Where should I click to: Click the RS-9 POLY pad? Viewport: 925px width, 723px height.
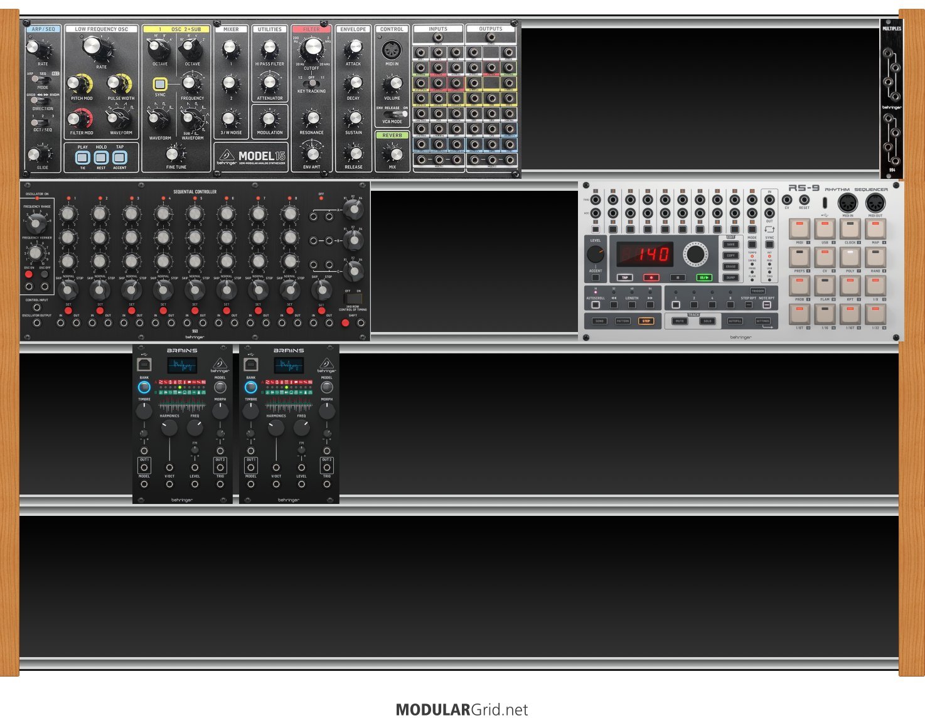click(x=850, y=257)
